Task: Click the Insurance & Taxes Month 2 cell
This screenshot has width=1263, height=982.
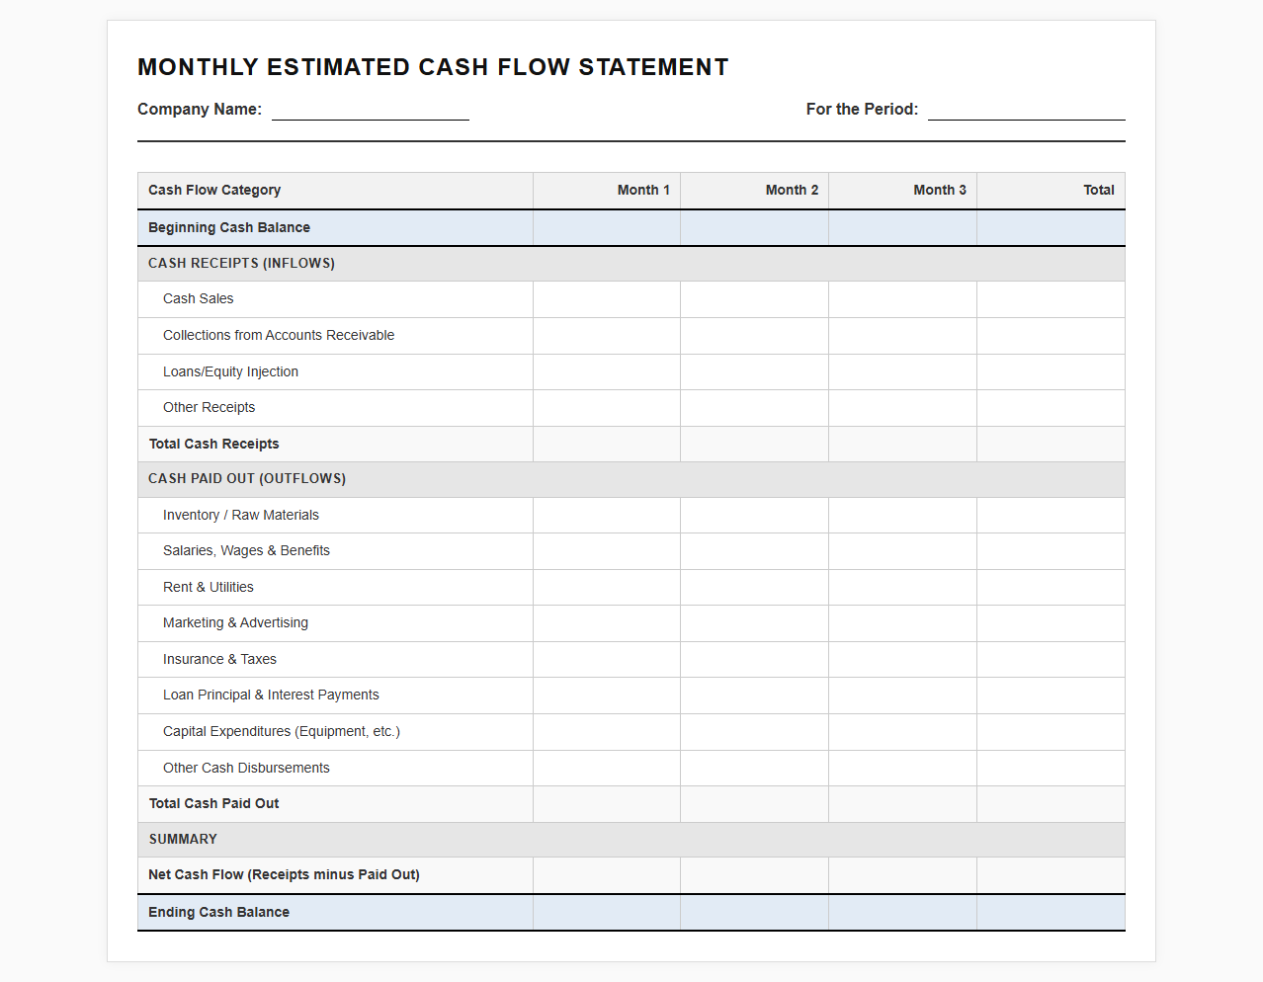Action: 755,660
